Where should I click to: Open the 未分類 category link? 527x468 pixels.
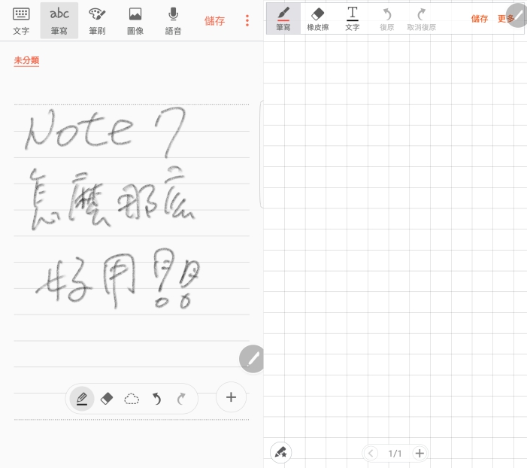[x=26, y=60]
